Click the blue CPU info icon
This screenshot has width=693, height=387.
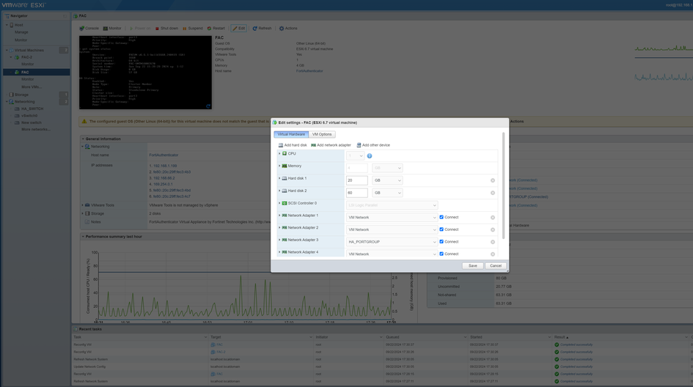coord(370,156)
